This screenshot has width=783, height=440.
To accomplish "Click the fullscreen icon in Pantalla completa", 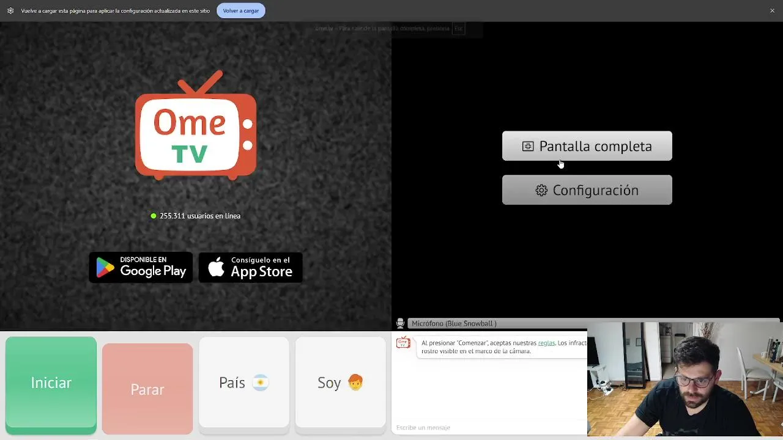I will (528, 146).
